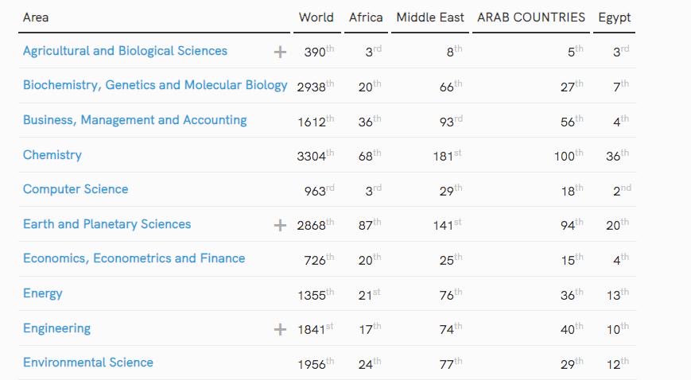
Task: Click the World column header
Action: coord(316,17)
